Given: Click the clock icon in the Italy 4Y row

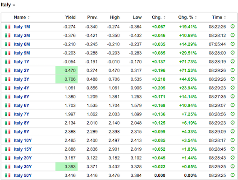Looking at the screenshot, I should (x=233, y=88).
